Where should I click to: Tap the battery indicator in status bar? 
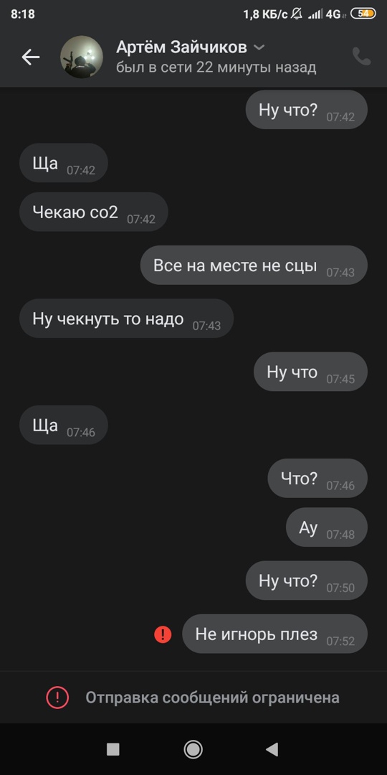(x=363, y=14)
